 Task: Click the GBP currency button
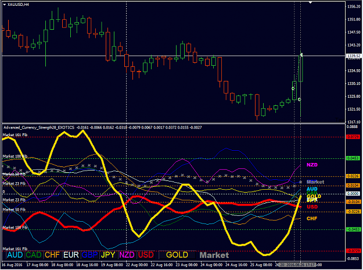tap(90, 255)
